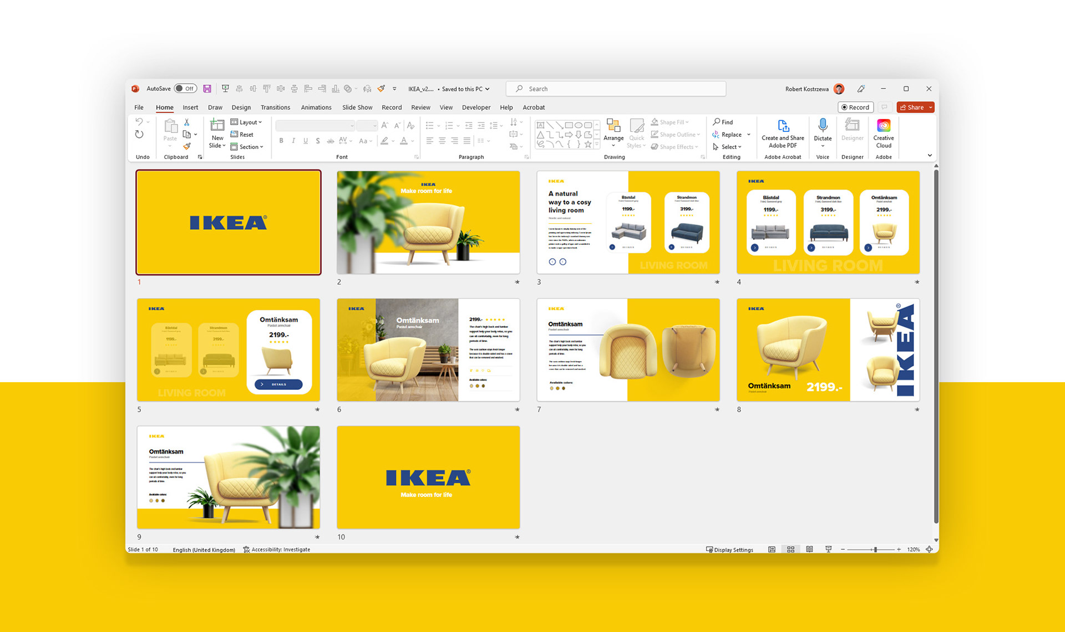
Task: Click the Format Painter brush in Clipboard group
Action: pyautogui.click(x=187, y=146)
